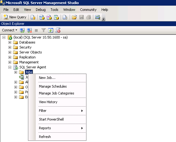Select the (local) SQL Server 10.50.1600 node
This screenshot has width=176, height=142.
point(40,37)
